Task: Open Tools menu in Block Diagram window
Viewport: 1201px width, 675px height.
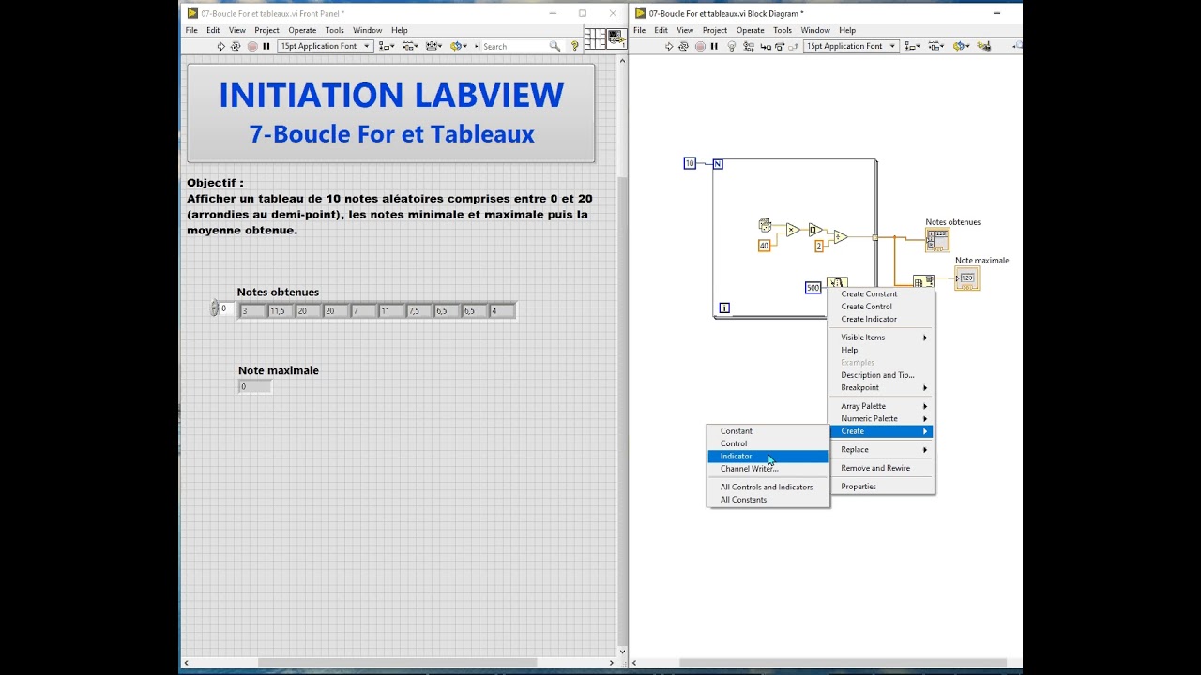Action: tap(783, 30)
